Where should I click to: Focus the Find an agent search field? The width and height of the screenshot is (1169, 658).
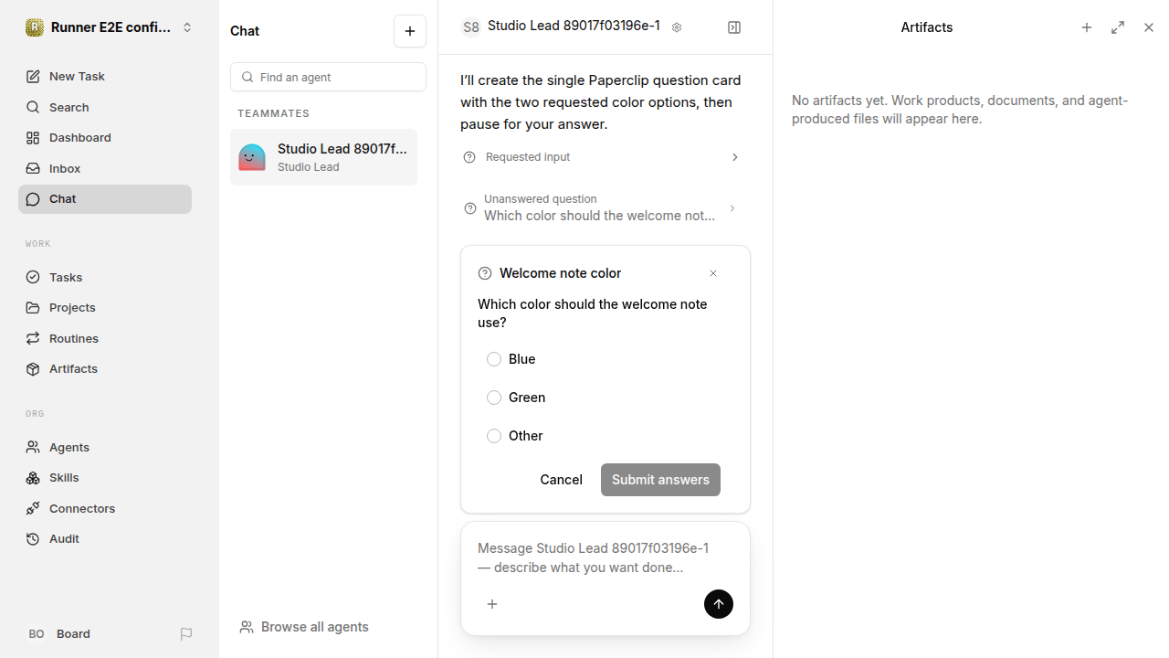point(328,77)
